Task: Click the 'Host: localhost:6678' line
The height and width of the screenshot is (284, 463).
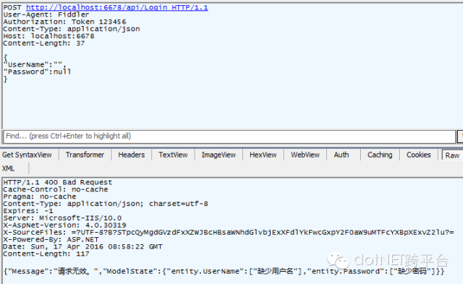Action: click(48, 36)
